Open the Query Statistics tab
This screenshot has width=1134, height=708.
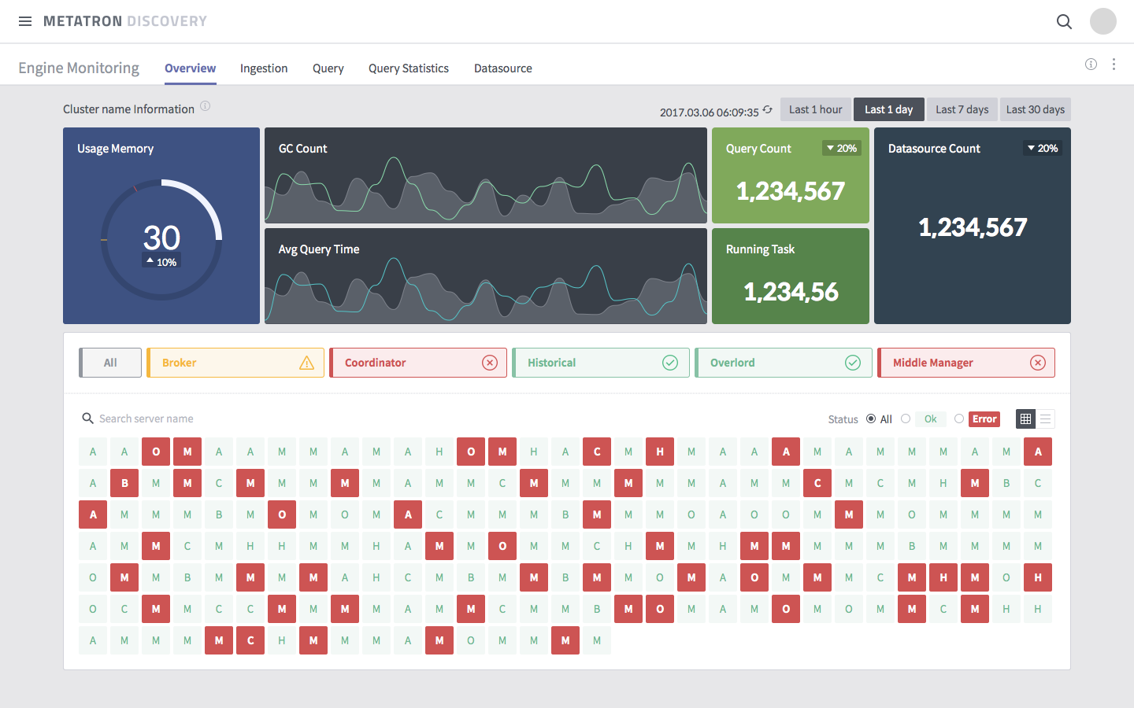click(x=409, y=68)
